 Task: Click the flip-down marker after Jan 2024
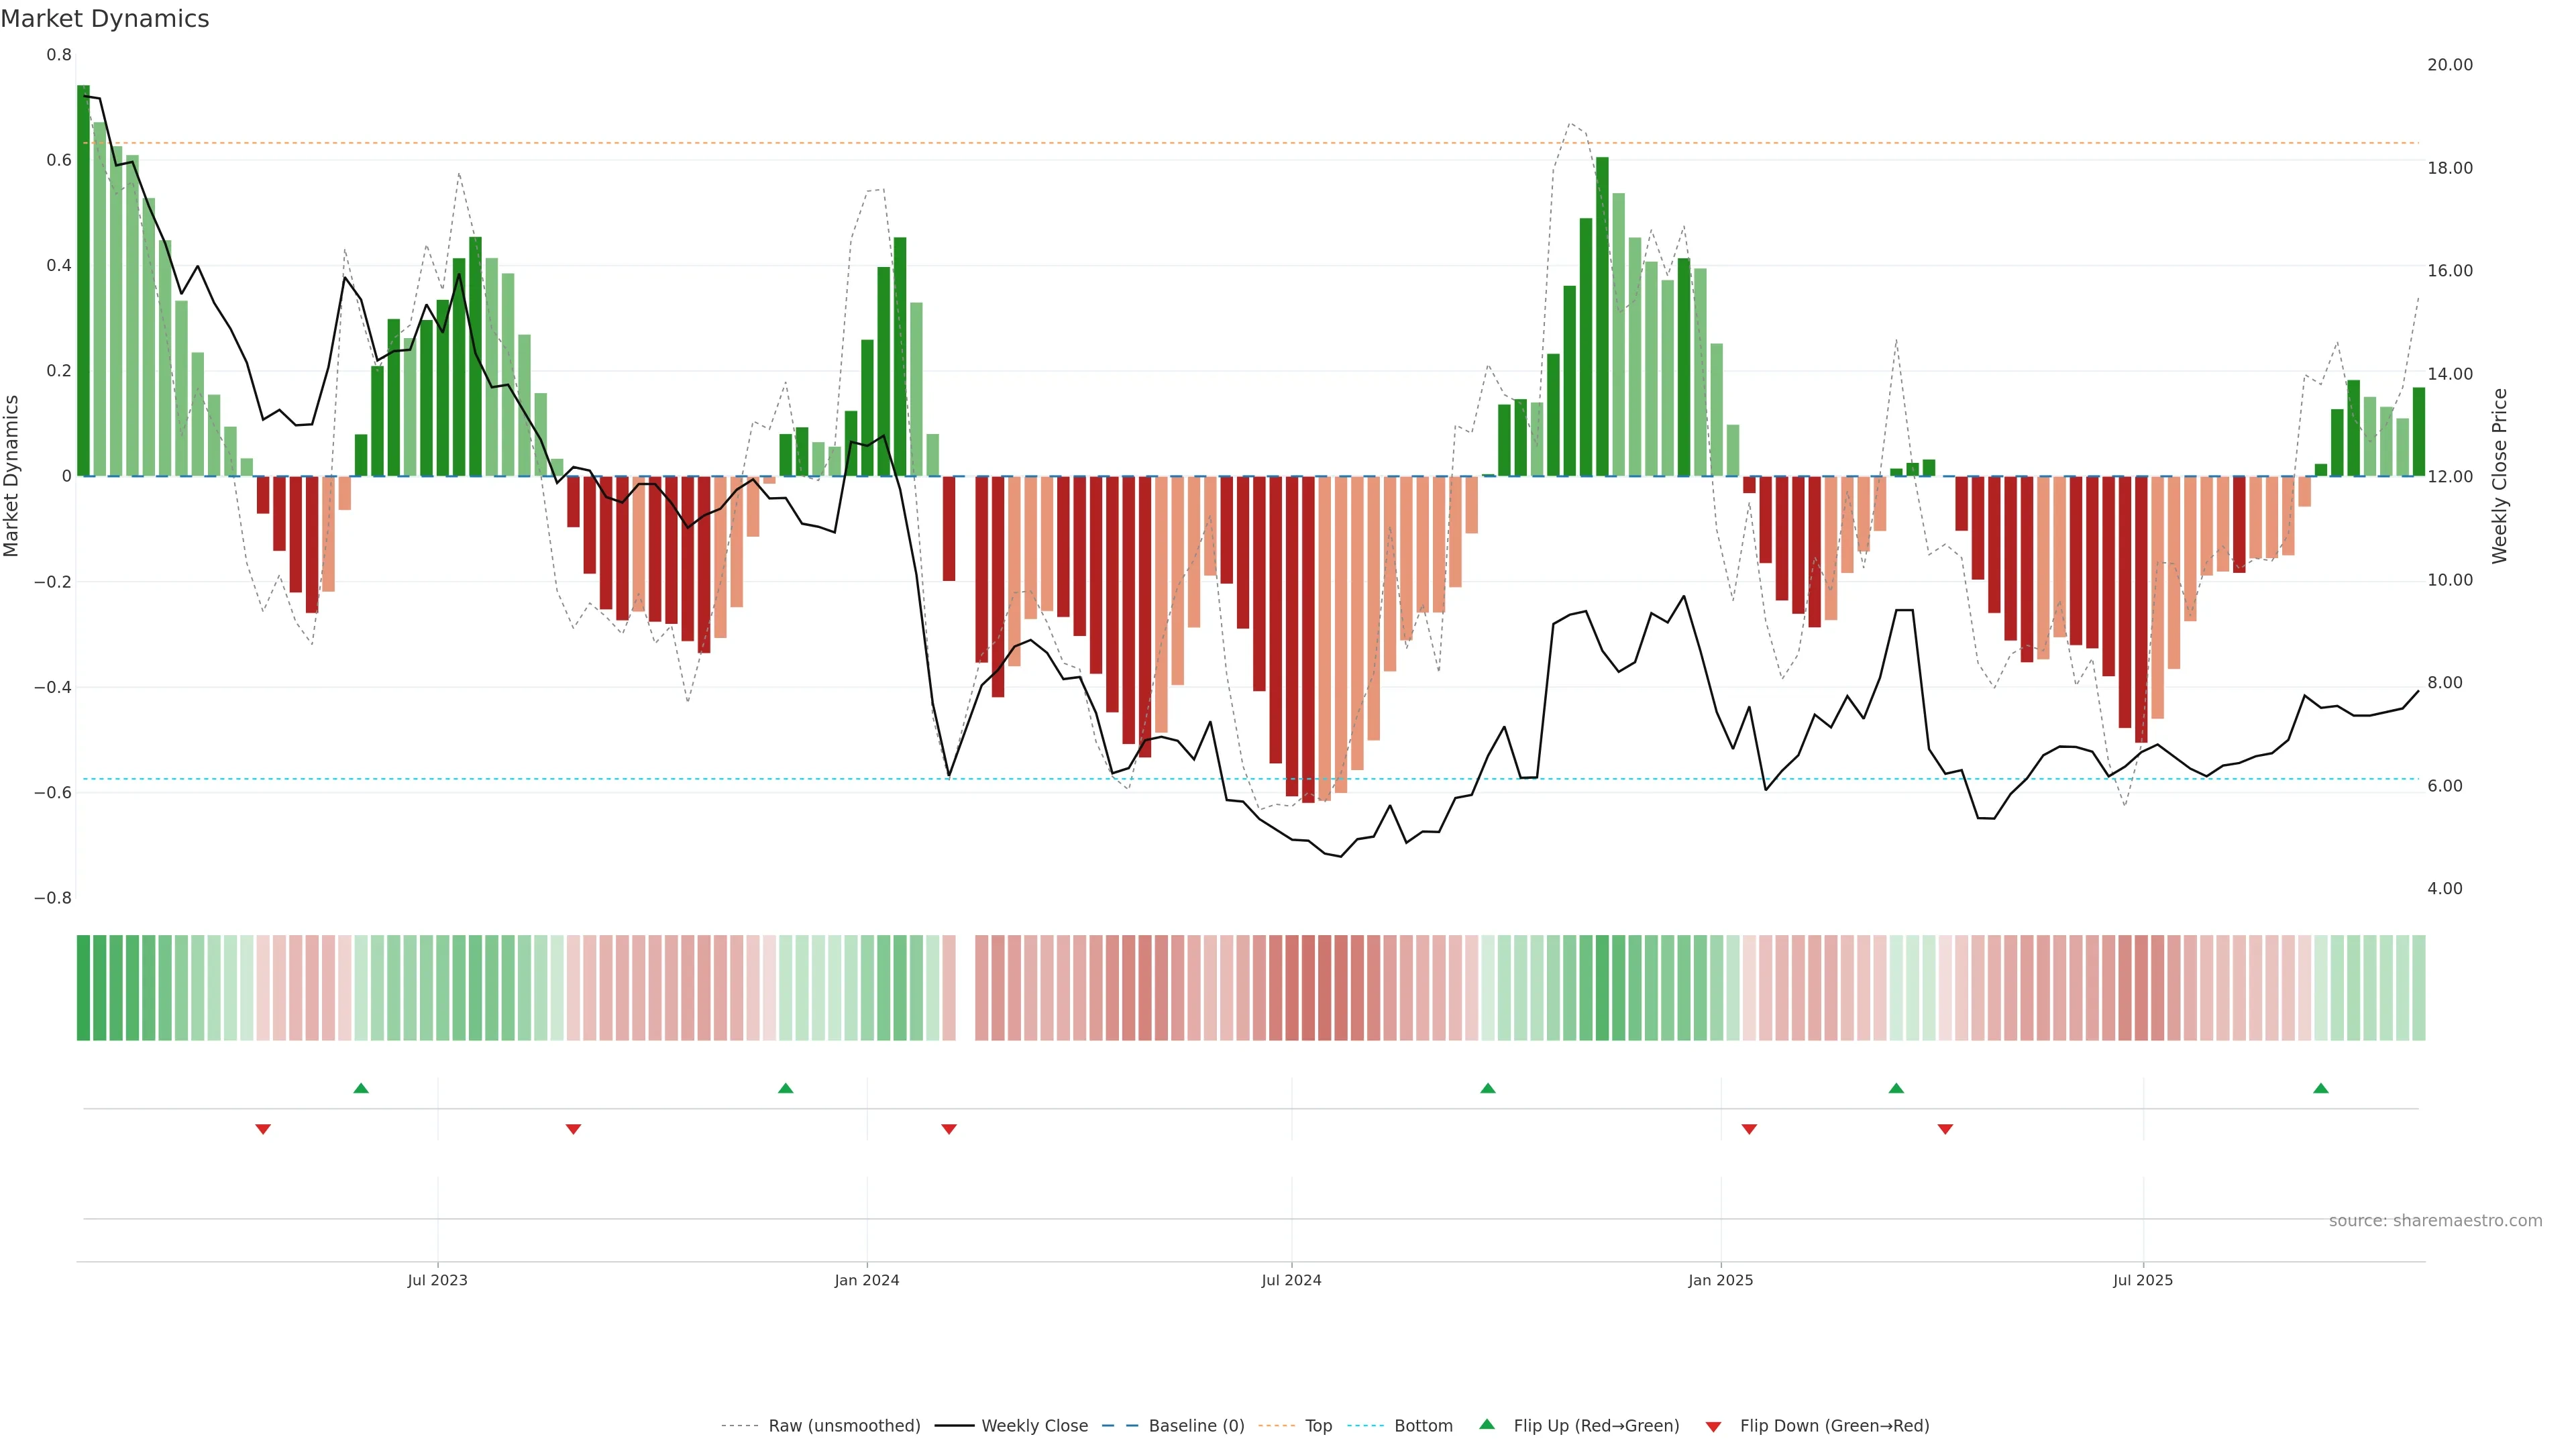(949, 1129)
